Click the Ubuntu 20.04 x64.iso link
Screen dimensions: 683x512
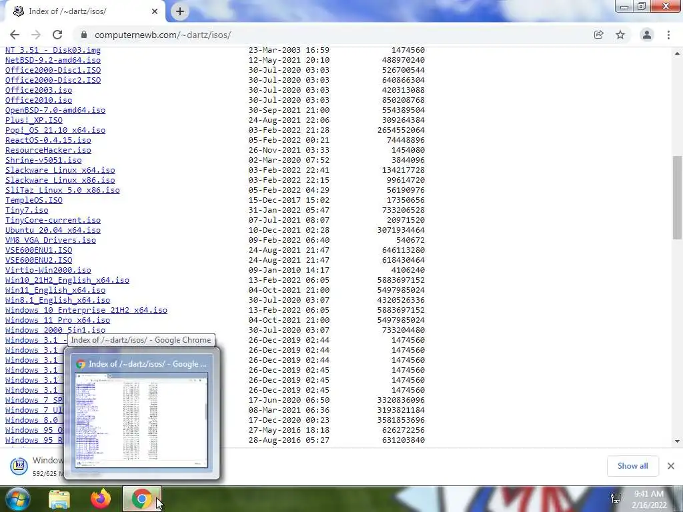click(53, 230)
